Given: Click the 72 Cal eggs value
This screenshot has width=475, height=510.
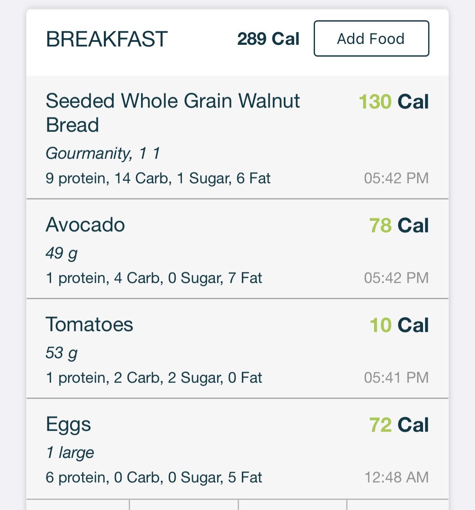Looking at the screenshot, I should [x=399, y=425].
